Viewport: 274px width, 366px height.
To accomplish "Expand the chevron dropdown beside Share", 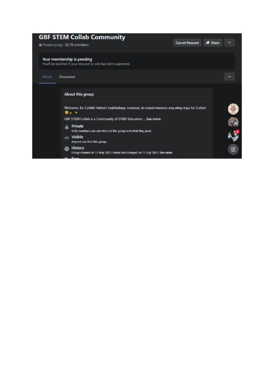I will coord(229,43).
